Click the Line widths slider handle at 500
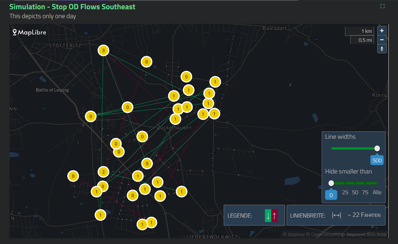This screenshot has width=398, height=244. (x=377, y=148)
